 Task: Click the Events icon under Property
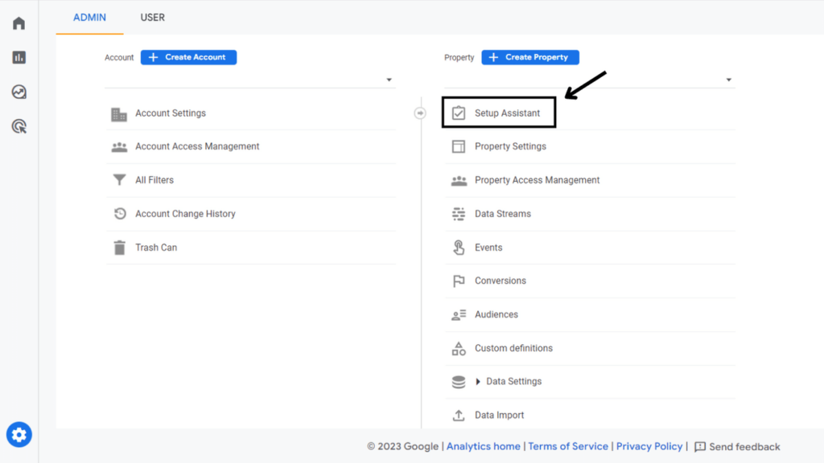[459, 247]
